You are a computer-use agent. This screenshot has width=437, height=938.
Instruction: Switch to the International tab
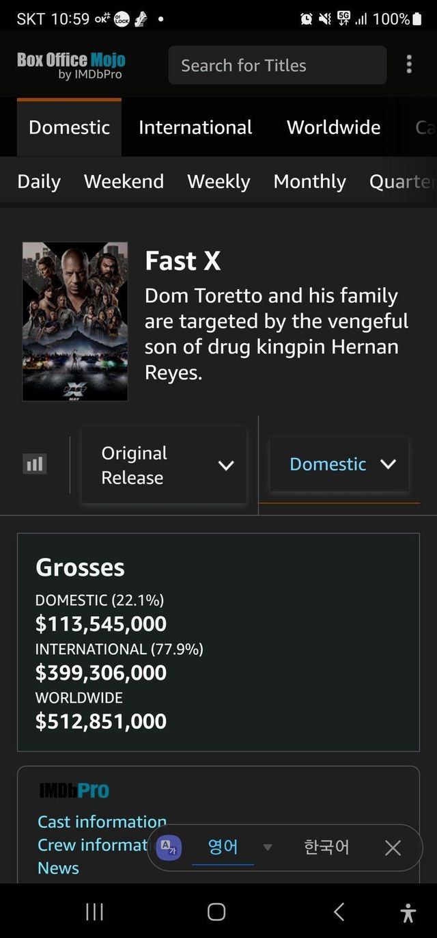195,127
